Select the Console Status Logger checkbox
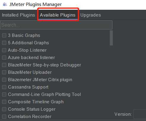This screenshot has height=121, width=146. (4, 109)
